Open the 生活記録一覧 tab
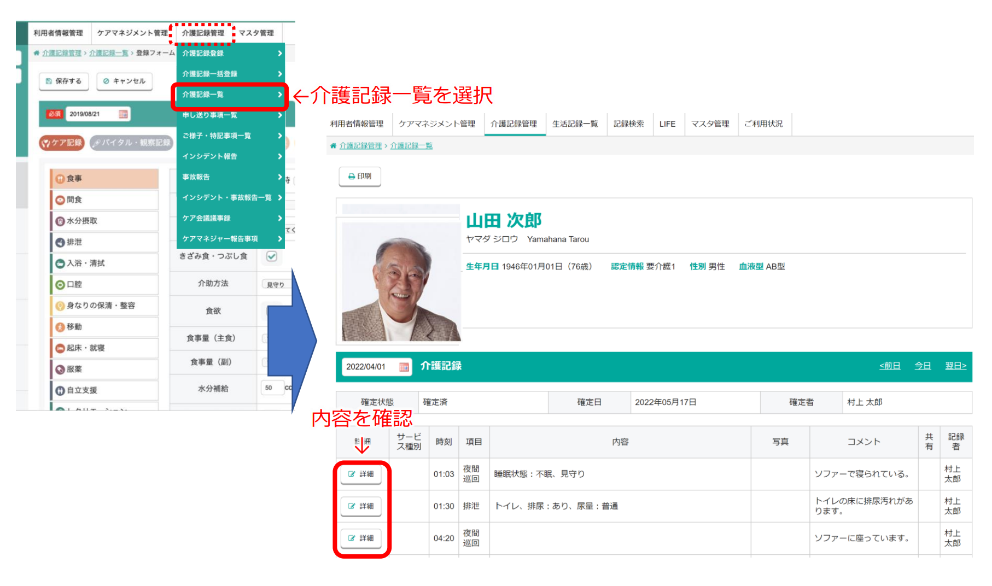Screen dimensions: 992x586 [x=575, y=124]
